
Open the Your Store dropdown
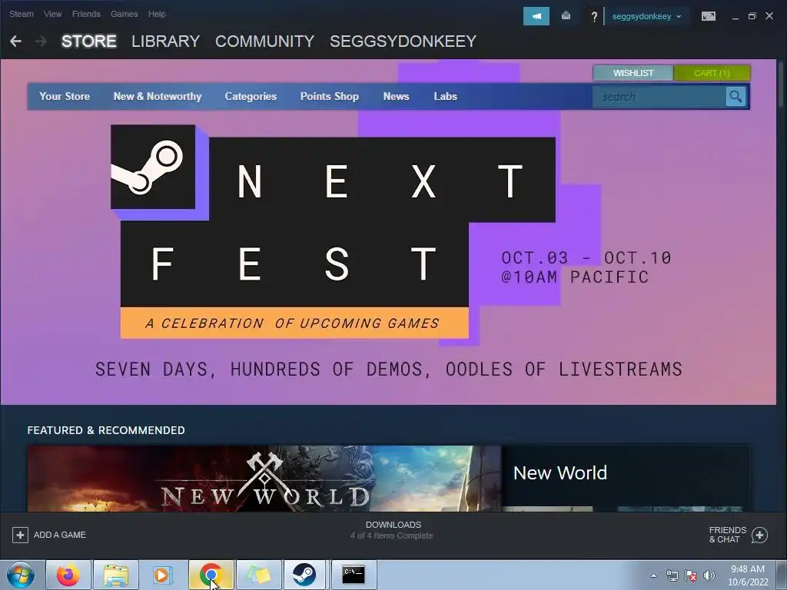click(x=65, y=96)
